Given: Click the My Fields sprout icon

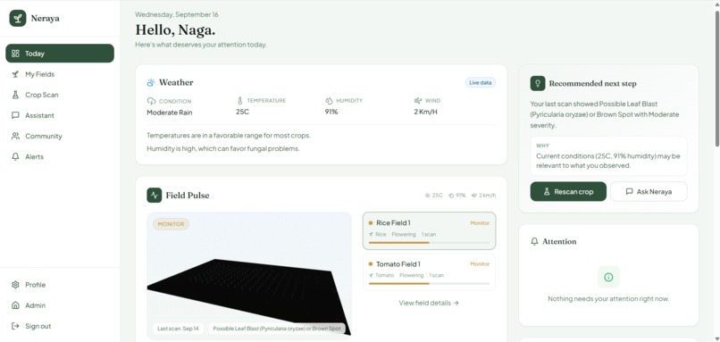Looking at the screenshot, I should coord(15,74).
